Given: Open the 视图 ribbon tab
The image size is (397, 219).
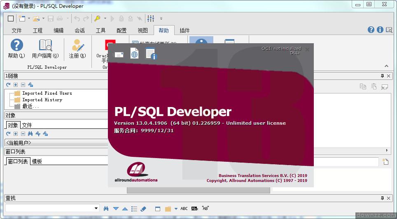Looking at the screenshot, I should coord(143,30).
